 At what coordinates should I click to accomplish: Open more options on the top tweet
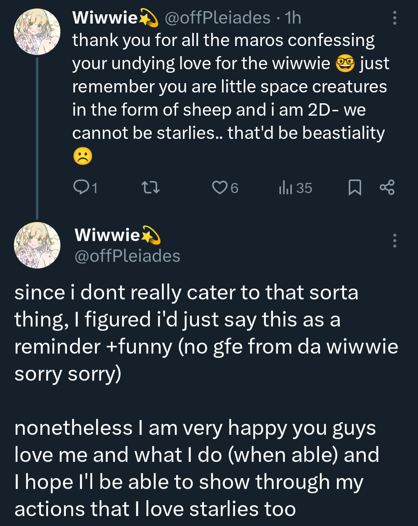click(x=394, y=18)
